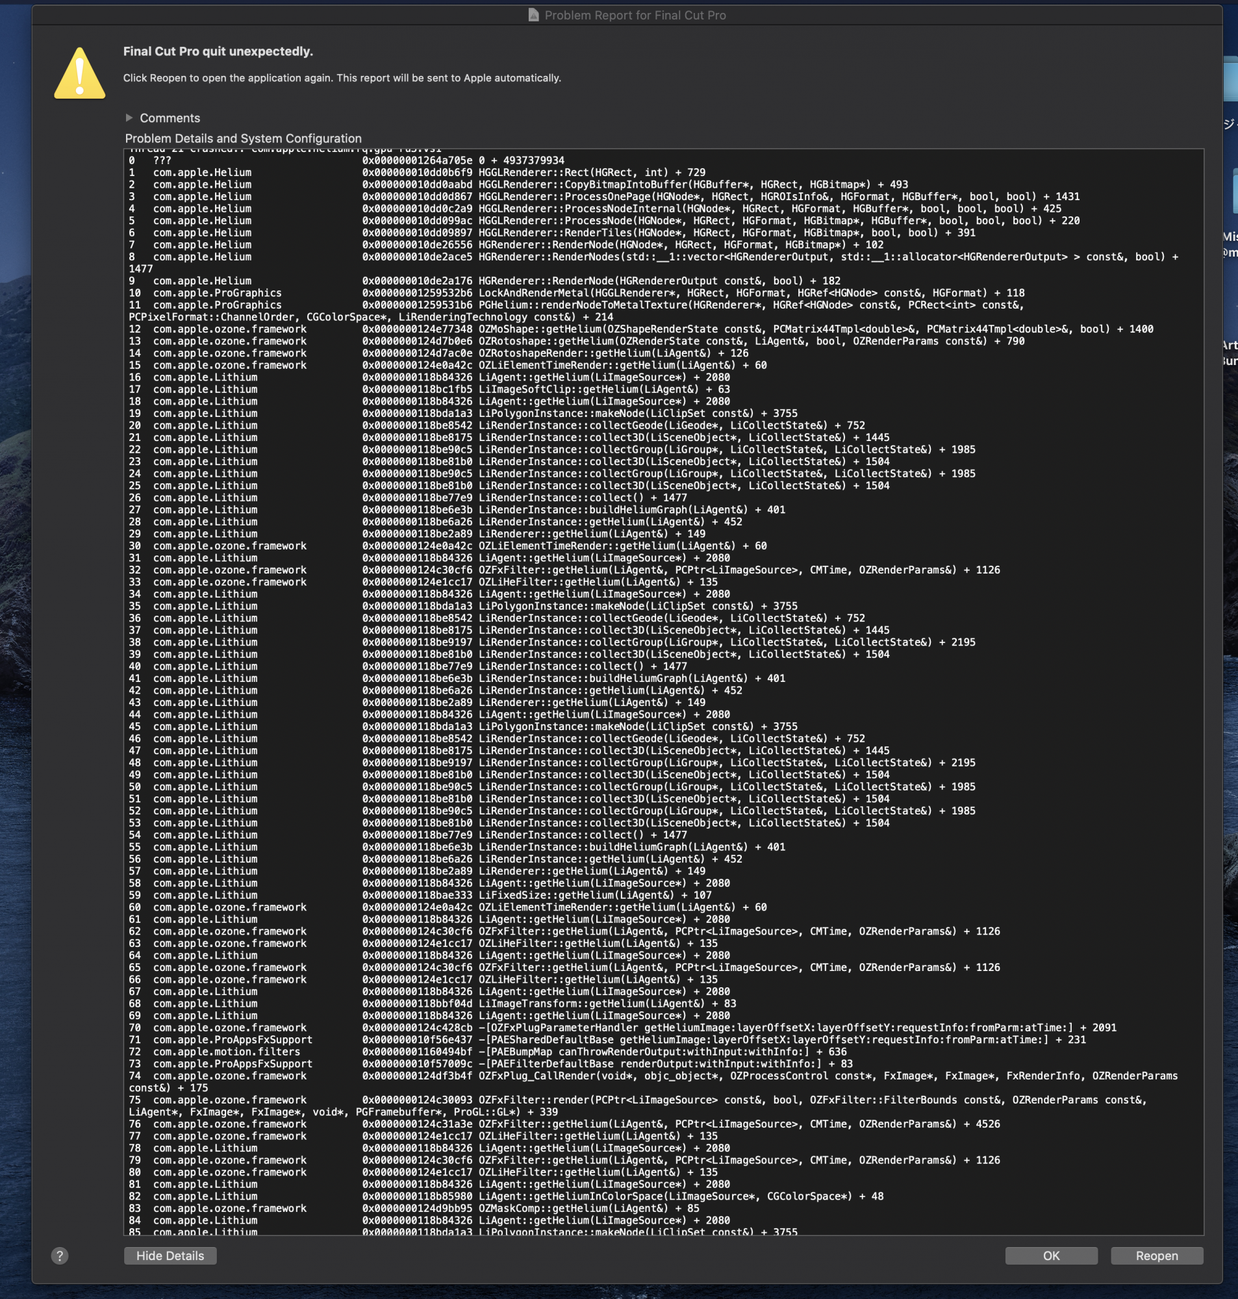
Task: Select frame 1 HGGLRenderer::Rect line
Action: pos(417,172)
